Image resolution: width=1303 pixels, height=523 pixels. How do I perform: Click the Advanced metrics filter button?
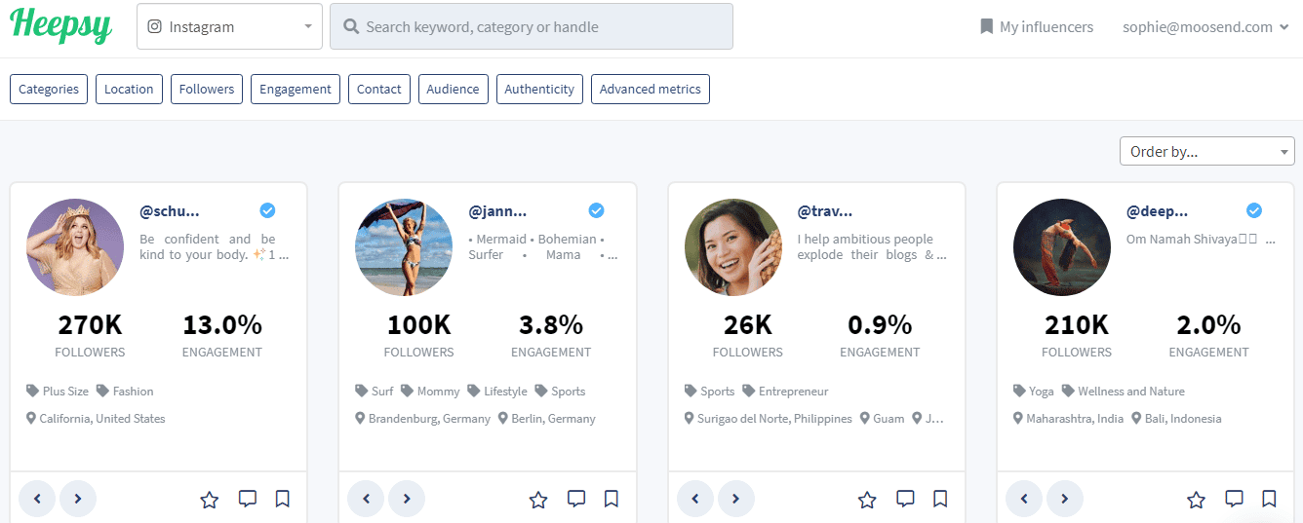tap(650, 89)
